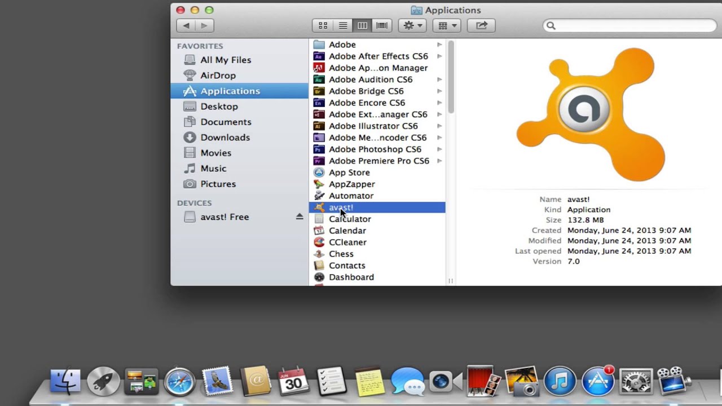Open Pictures in the sidebar
Image resolution: width=722 pixels, height=406 pixels.
coord(240,184)
